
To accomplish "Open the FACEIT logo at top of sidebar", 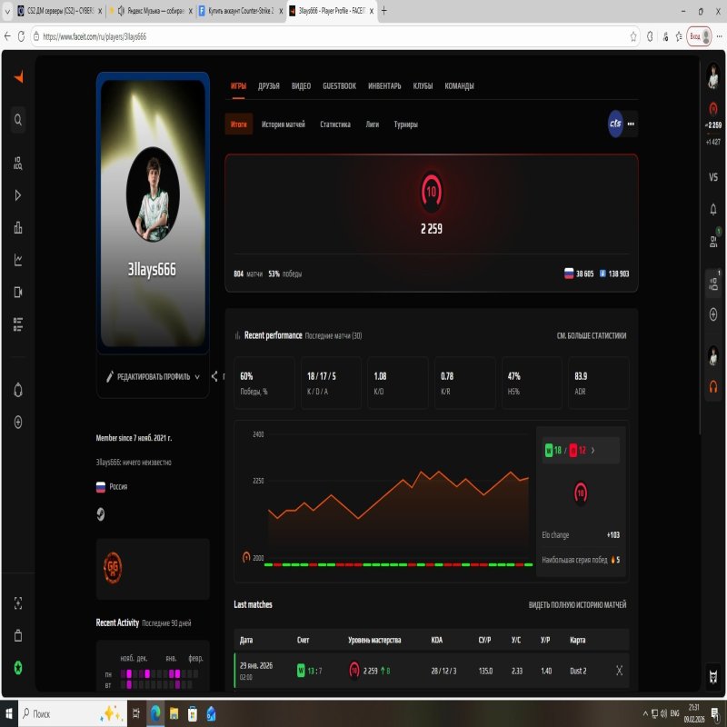I will 17,77.
